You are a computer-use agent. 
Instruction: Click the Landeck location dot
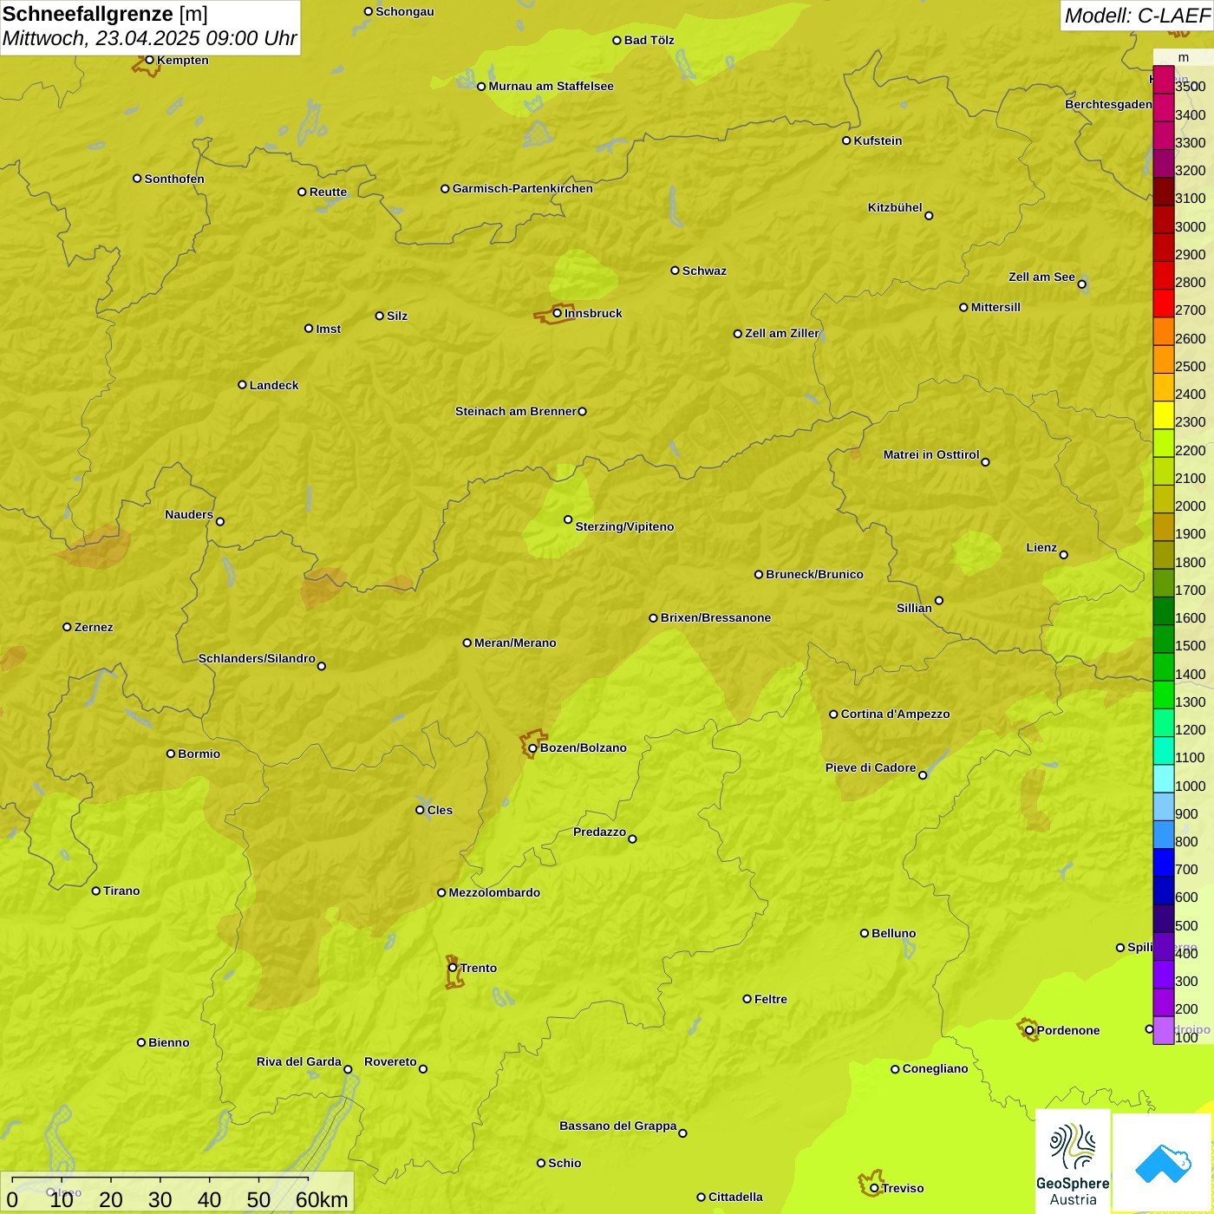coord(242,385)
